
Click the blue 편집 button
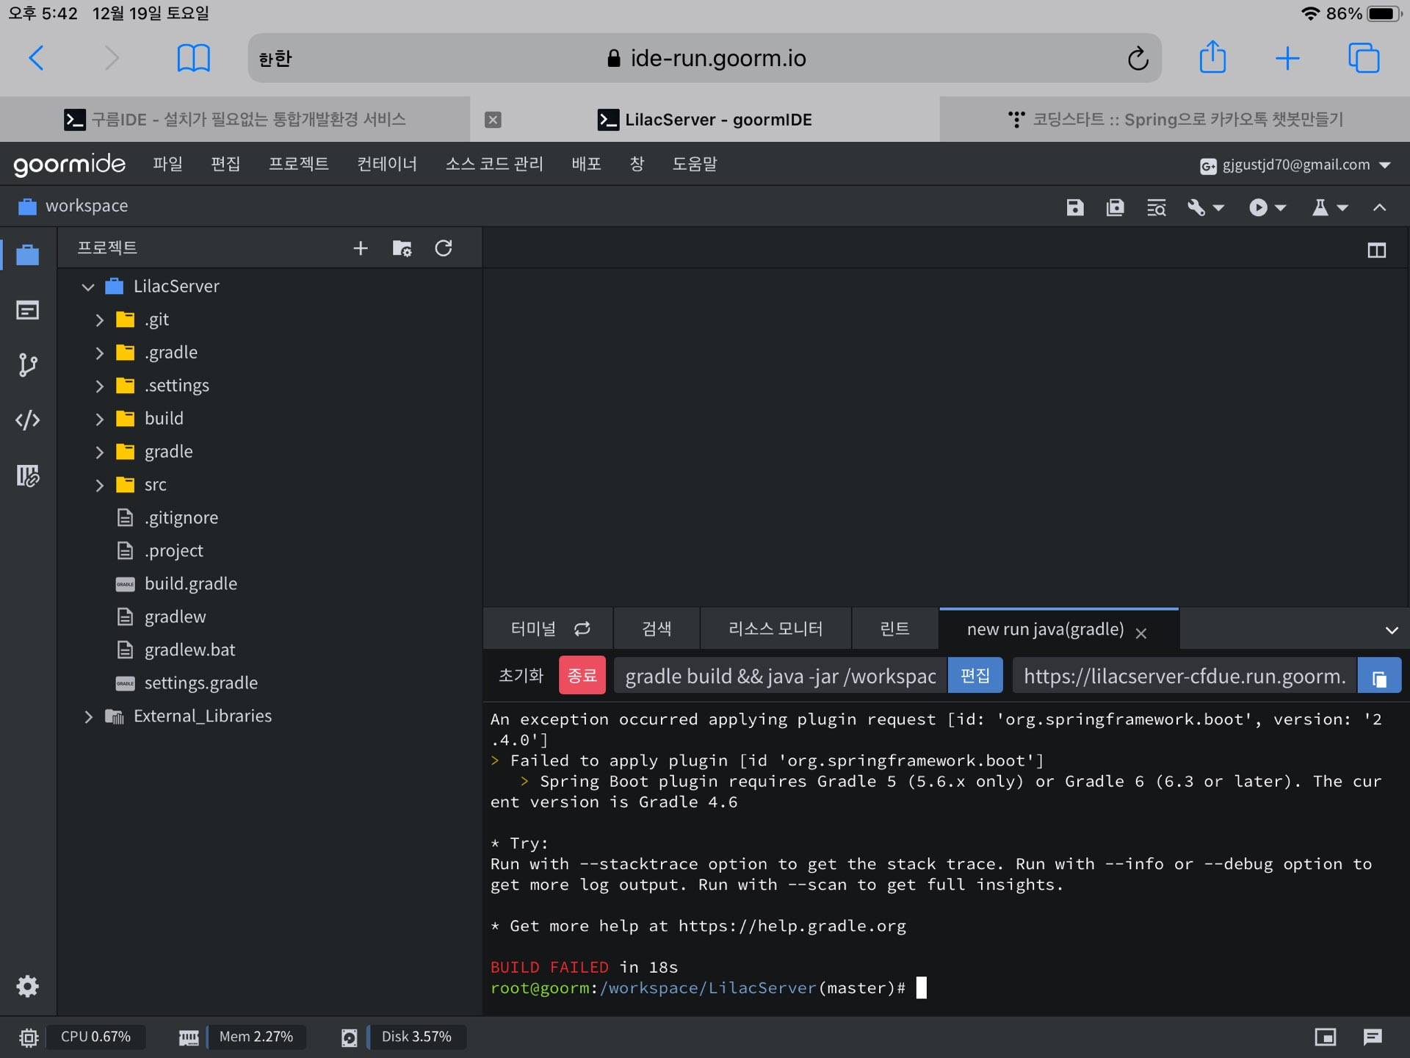pos(975,675)
